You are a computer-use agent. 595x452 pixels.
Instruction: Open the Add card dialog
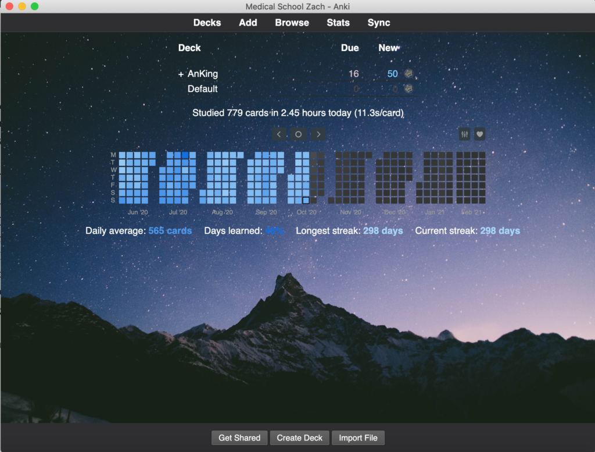248,23
